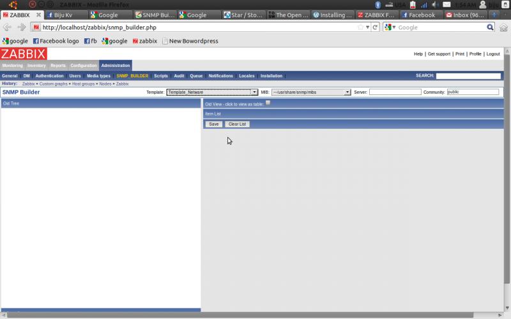
Task: Switch to the ZABBIX F... tab
Action: pyautogui.click(x=377, y=15)
